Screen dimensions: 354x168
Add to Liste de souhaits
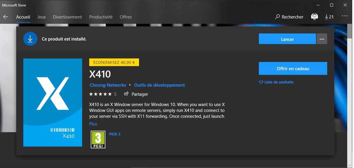click(279, 82)
